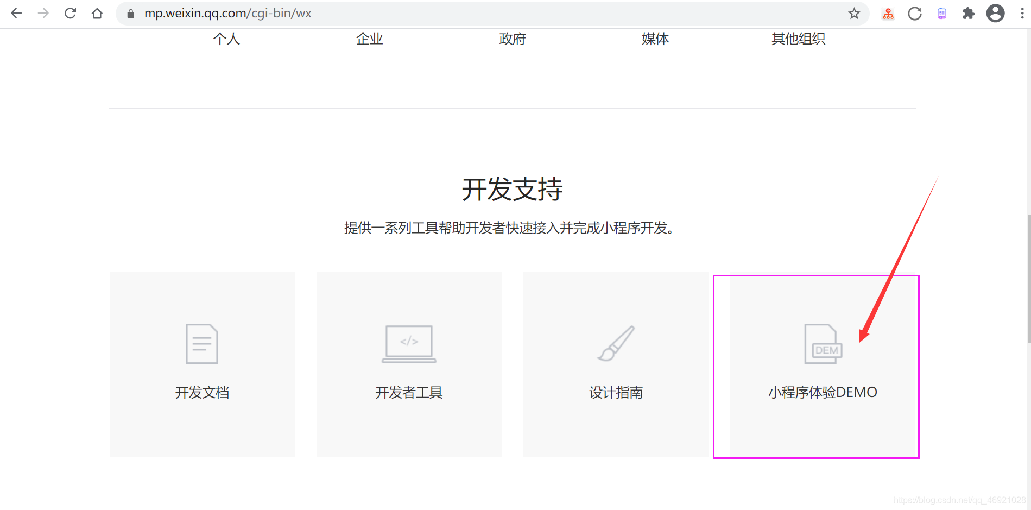Select the 政府 account type
Screen dimensions: 1031x510
[513, 39]
